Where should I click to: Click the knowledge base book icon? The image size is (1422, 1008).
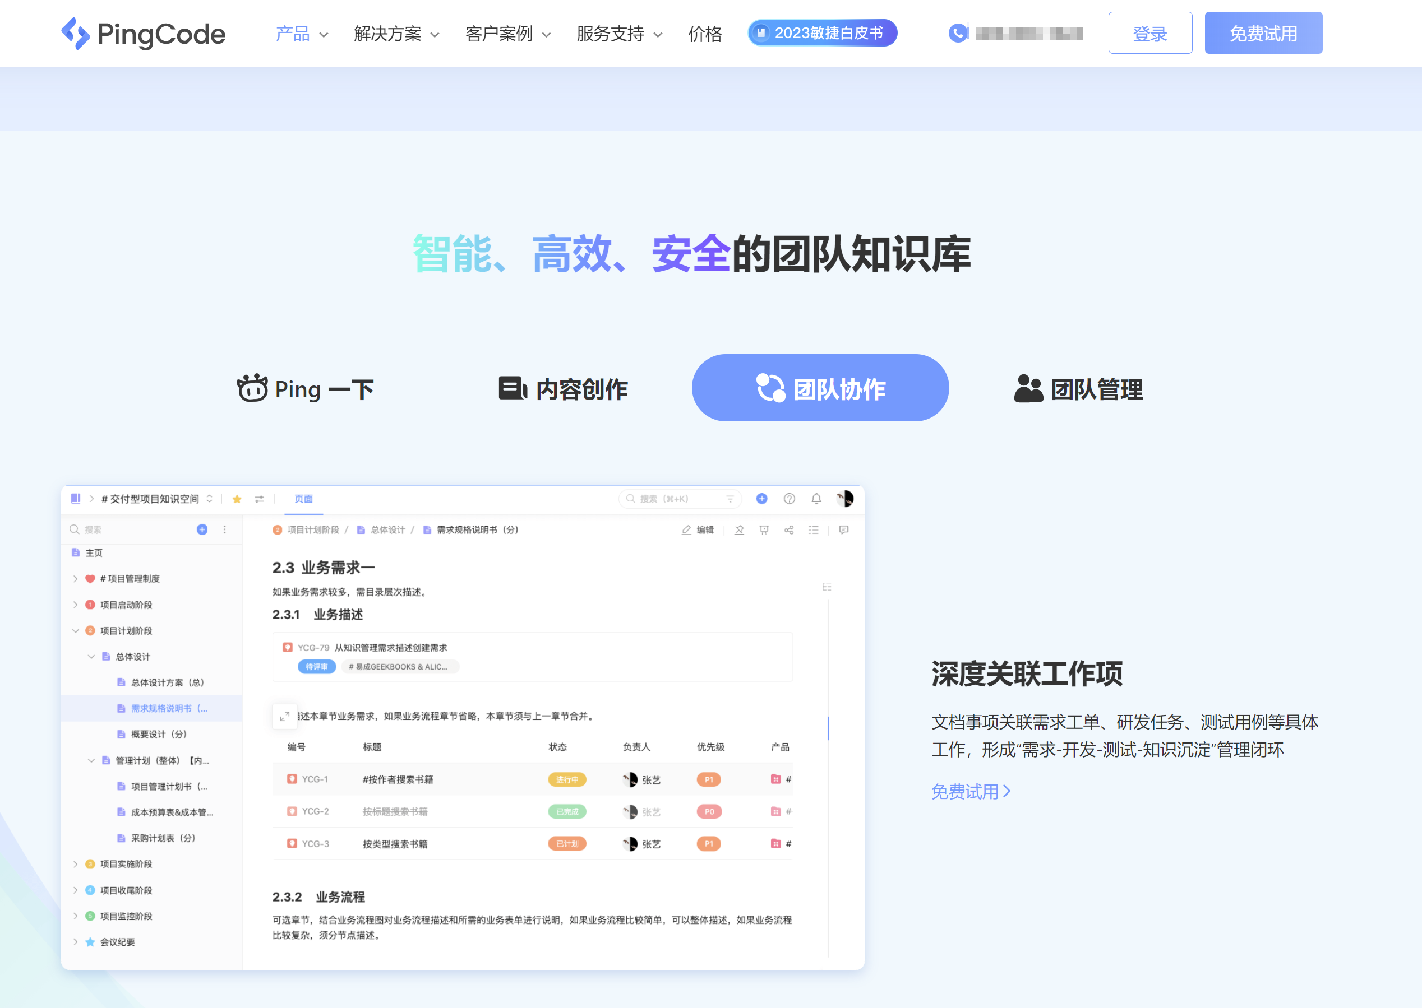click(76, 499)
